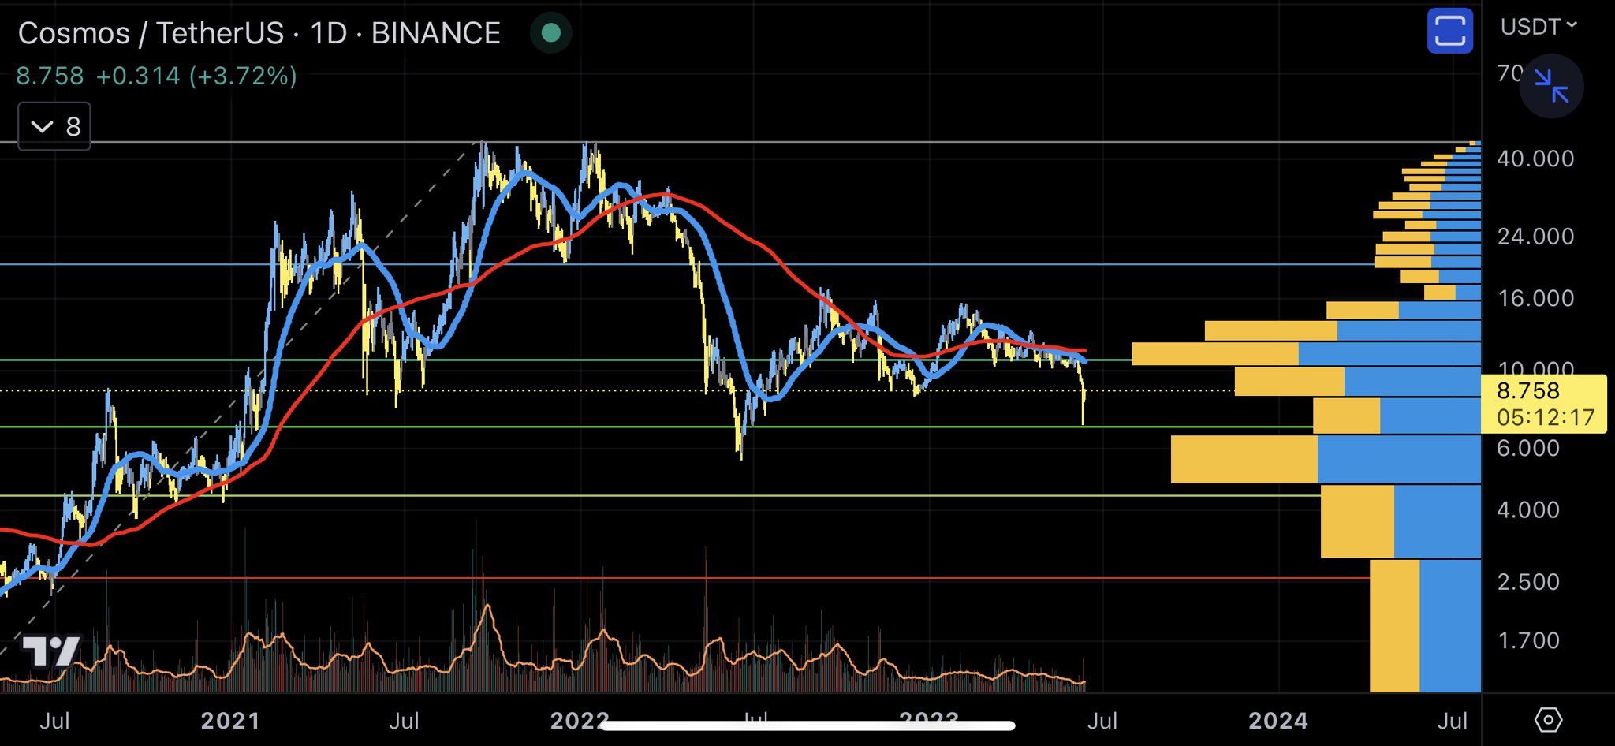Tap the 8.758 current price label
Image resolution: width=1615 pixels, height=746 pixels.
point(1528,390)
